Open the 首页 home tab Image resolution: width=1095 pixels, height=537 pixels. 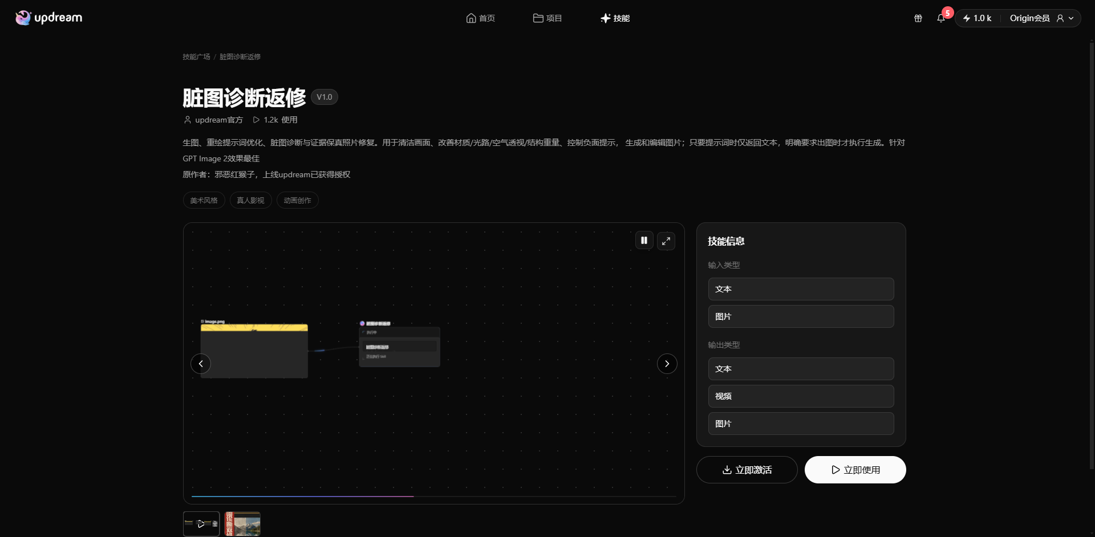click(480, 18)
